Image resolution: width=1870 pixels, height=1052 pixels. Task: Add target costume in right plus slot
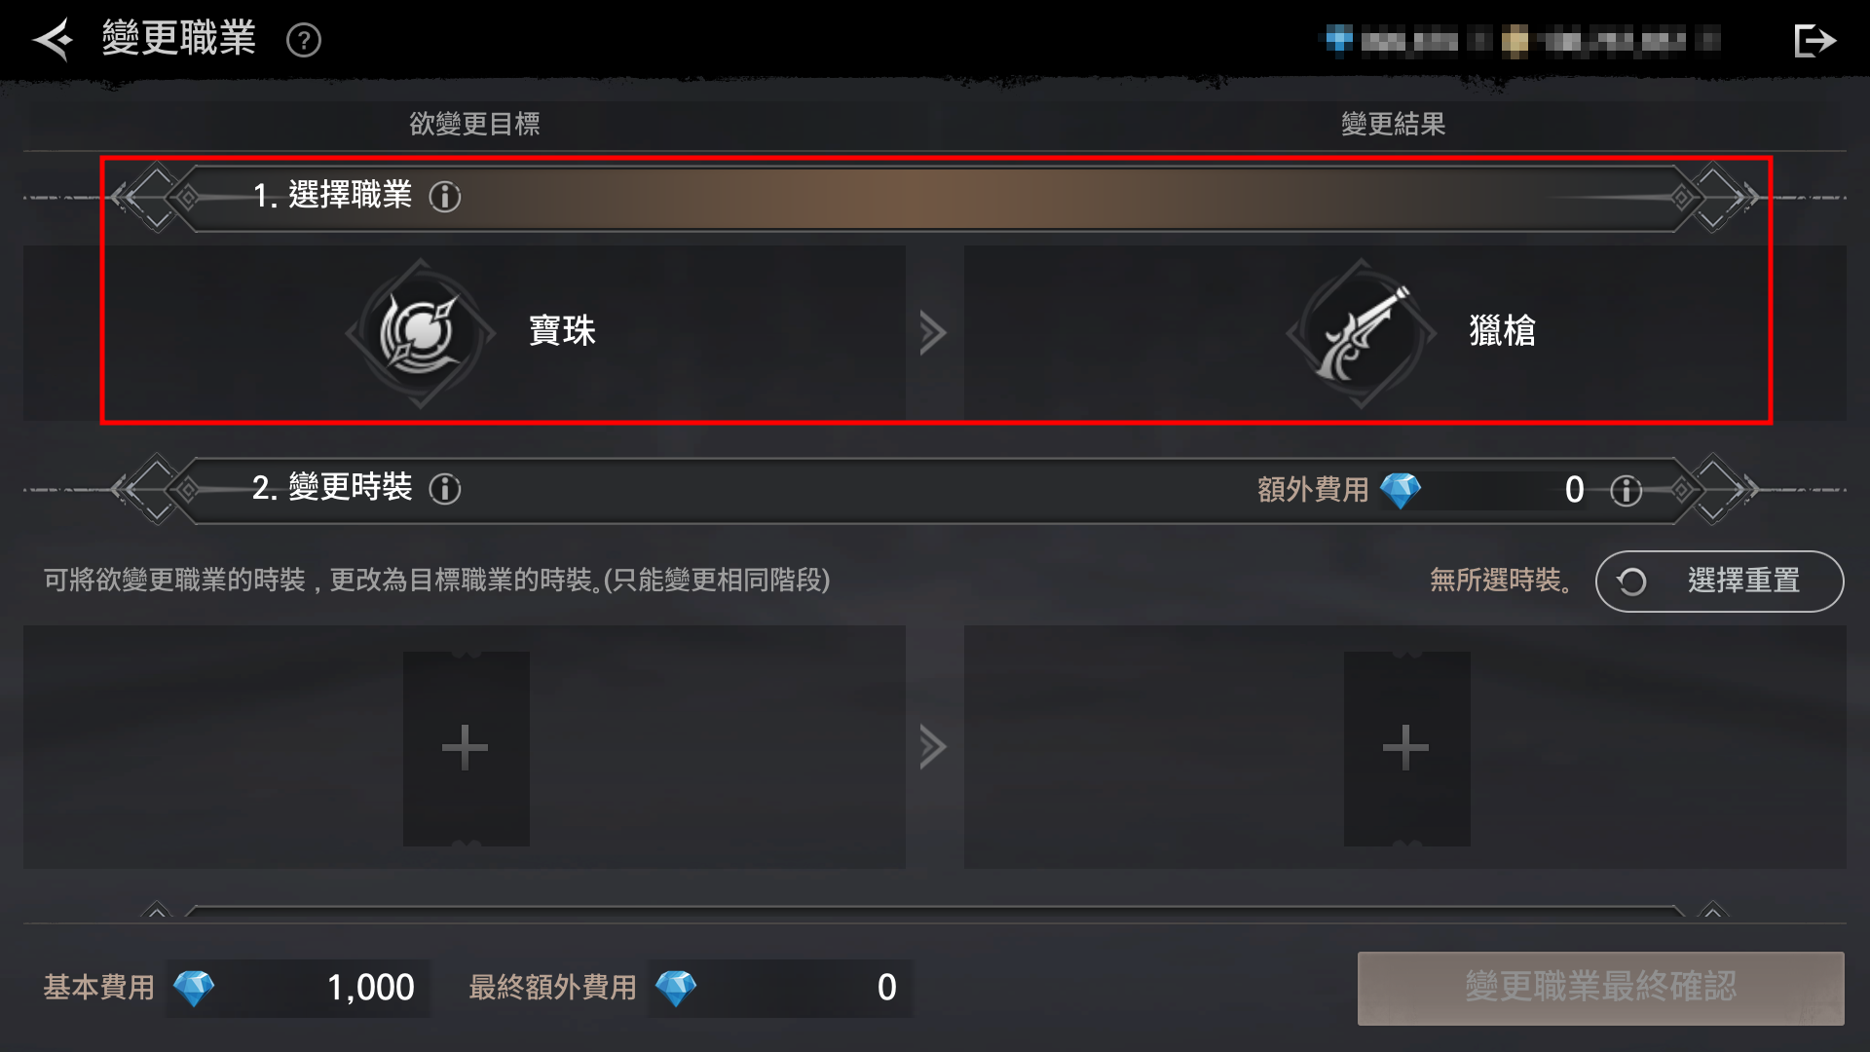pos(1406,748)
